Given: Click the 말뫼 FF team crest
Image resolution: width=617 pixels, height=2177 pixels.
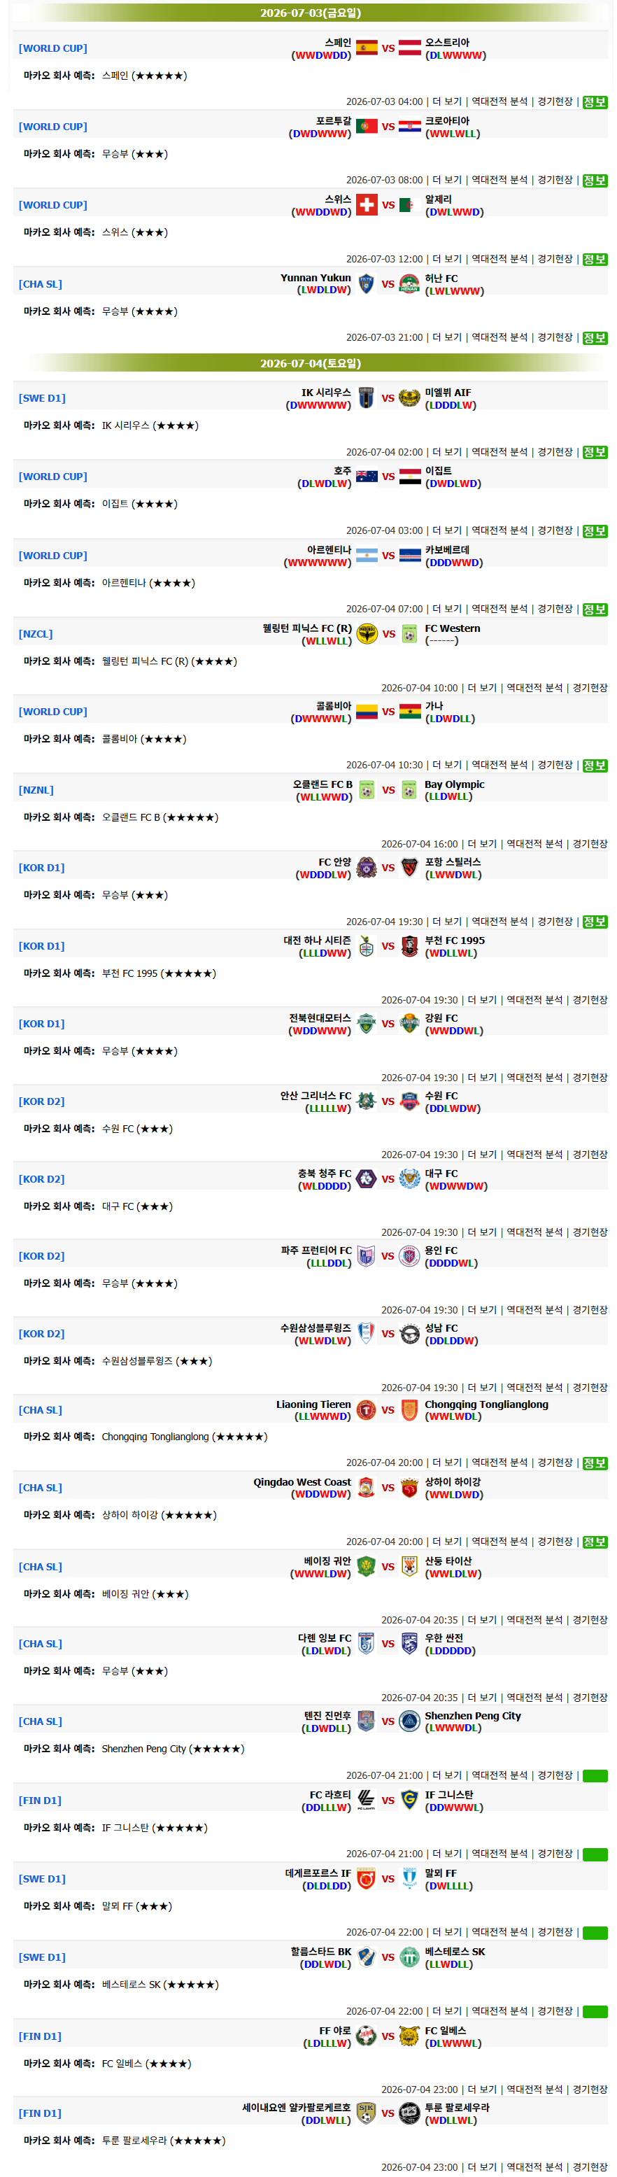Looking at the screenshot, I should (x=410, y=1879).
